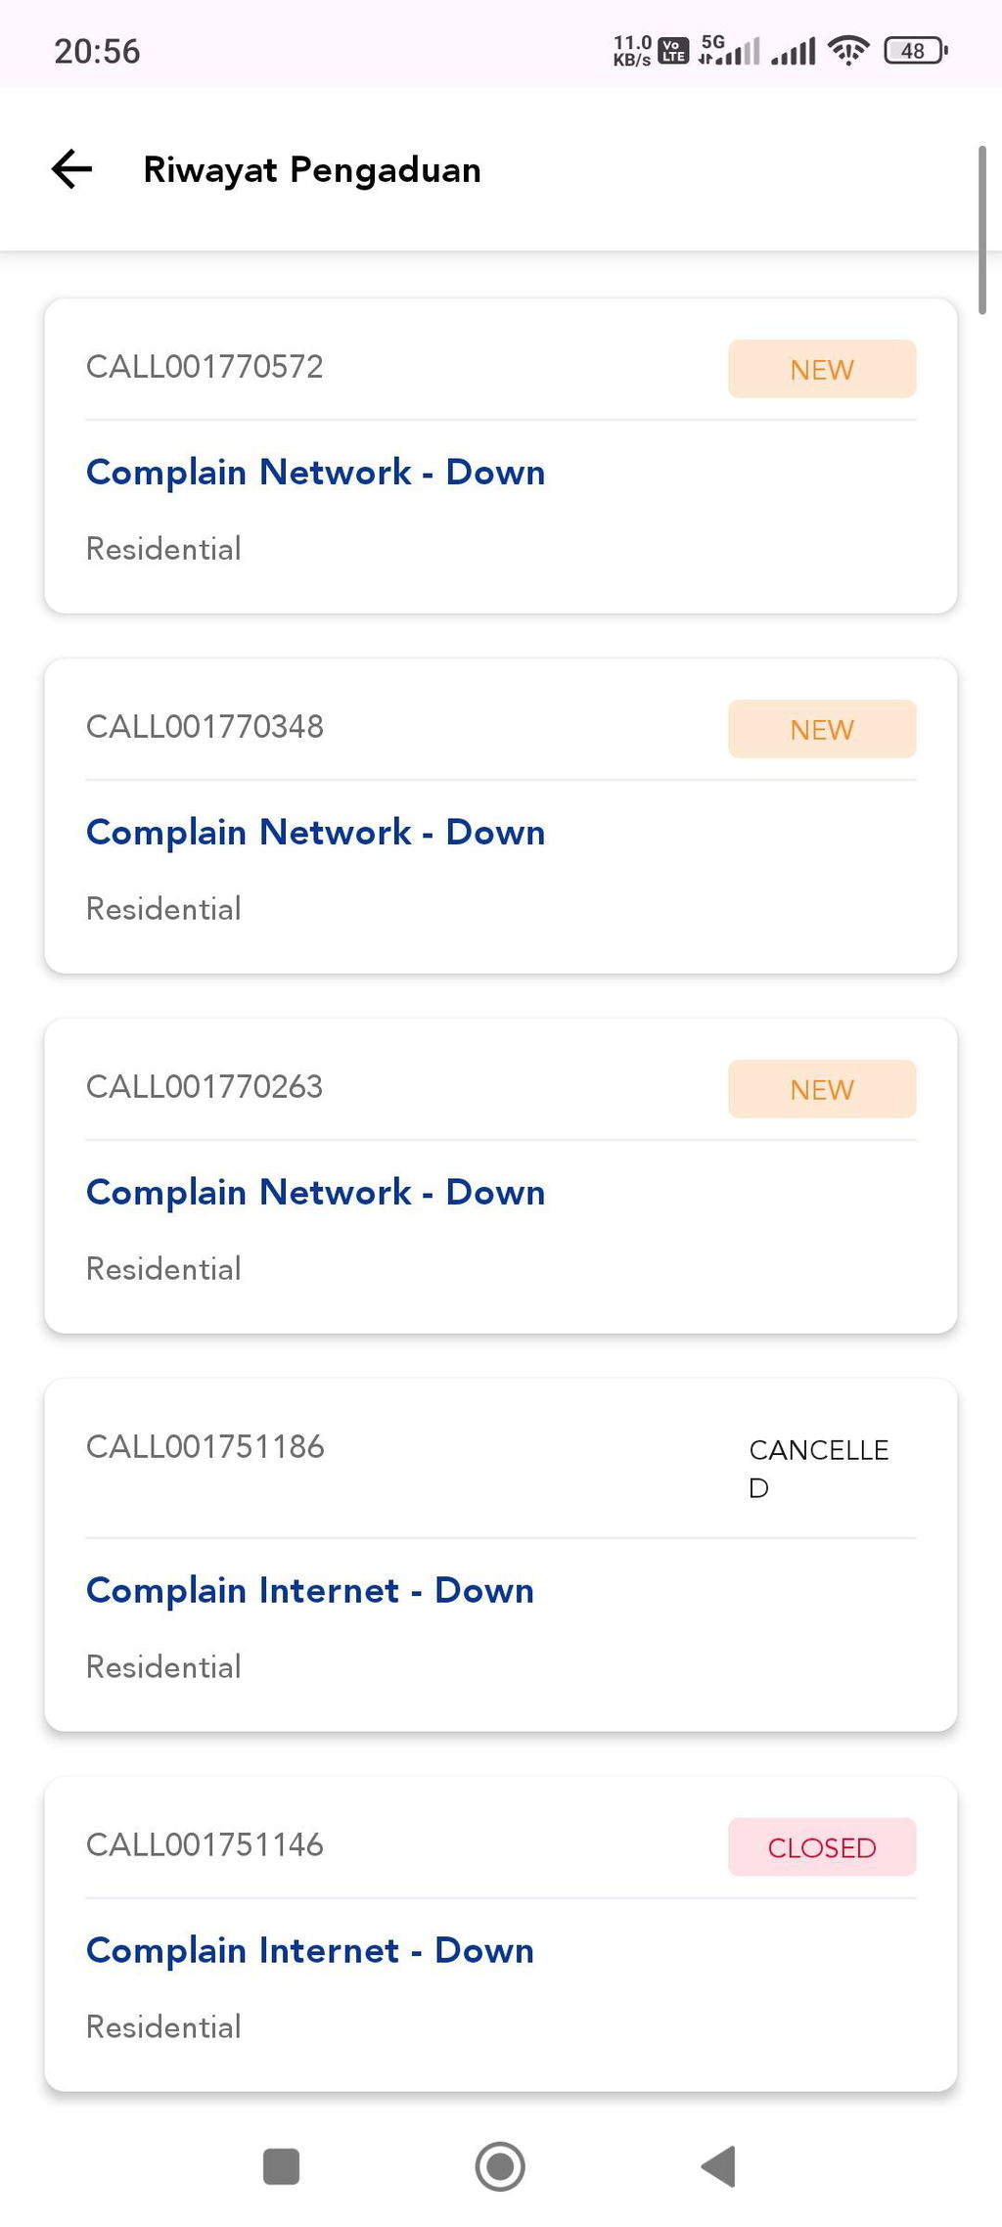Screen dimensions: 1002x2227
Task: Tap NEW badge on CALL001770348
Action: pos(822,729)
